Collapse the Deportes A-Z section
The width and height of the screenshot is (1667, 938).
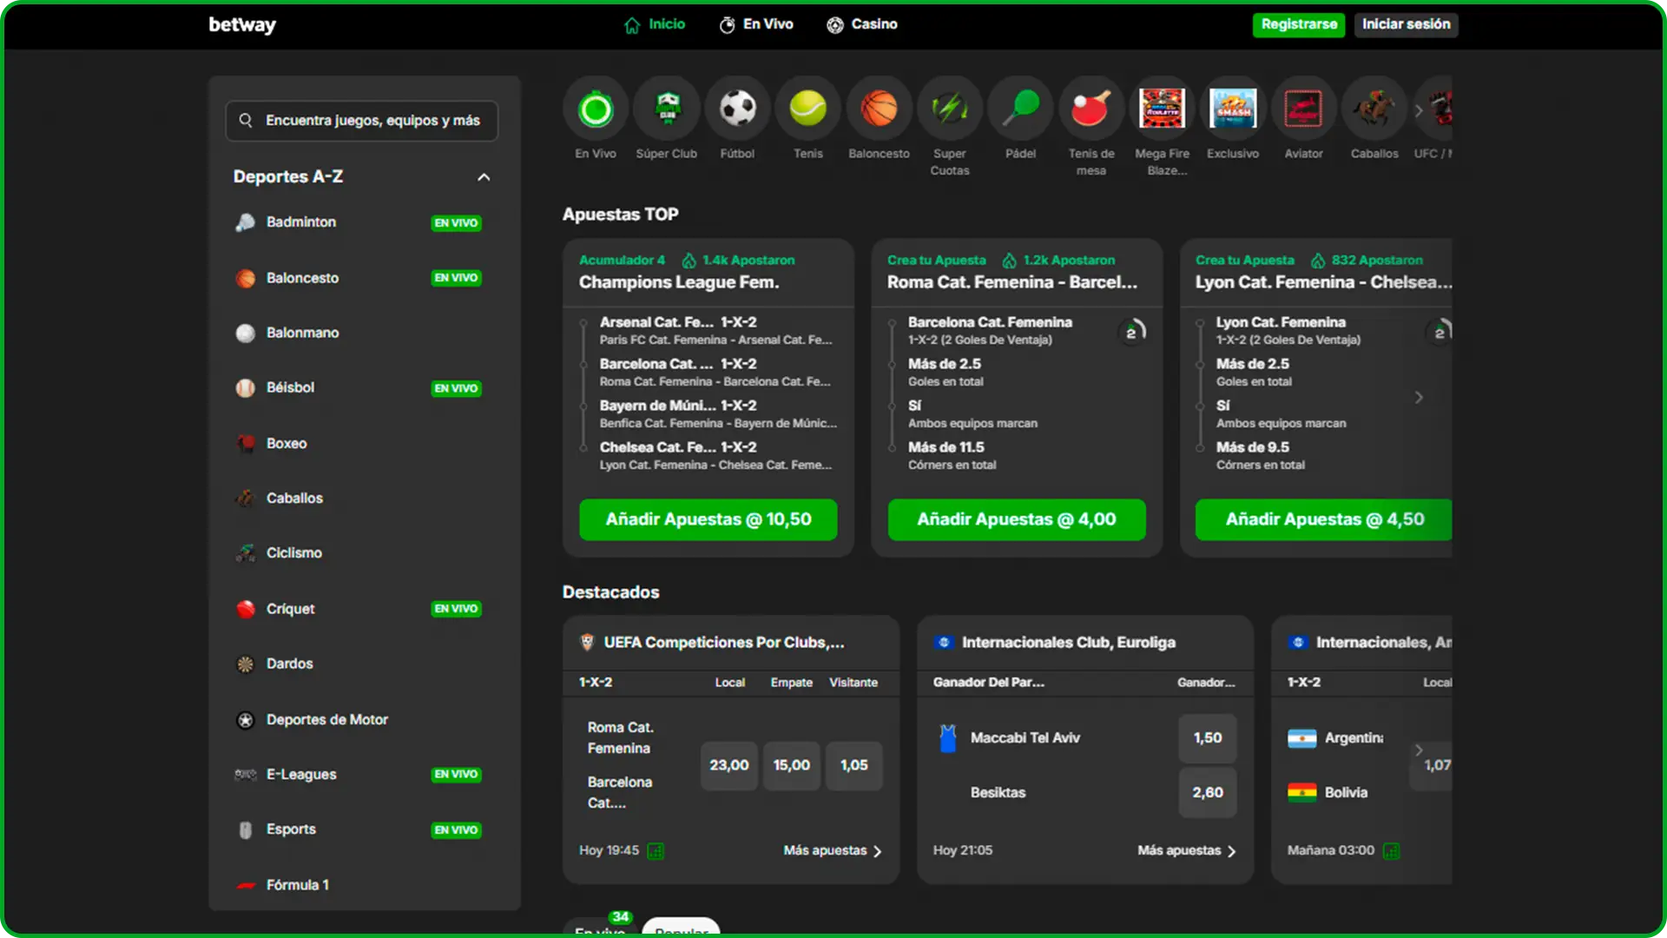[484, 177]
